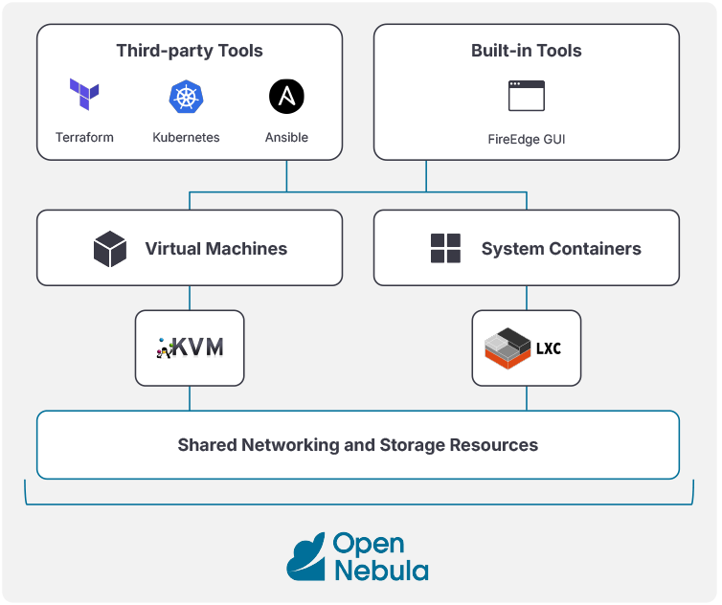Select the 'FireEdge GUI' label
The width and height of the screenshot is (722, 605).
(x=527, y=139)
